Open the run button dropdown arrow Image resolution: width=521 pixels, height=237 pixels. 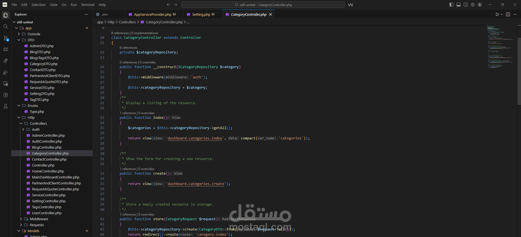click(x=502, y=14)
